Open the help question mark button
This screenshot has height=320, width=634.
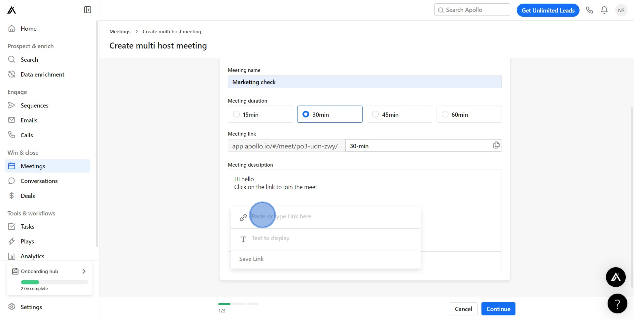(x=617, y=304)
